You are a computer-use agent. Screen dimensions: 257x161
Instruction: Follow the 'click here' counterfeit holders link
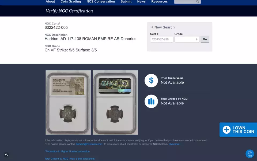tap(174, 144)
